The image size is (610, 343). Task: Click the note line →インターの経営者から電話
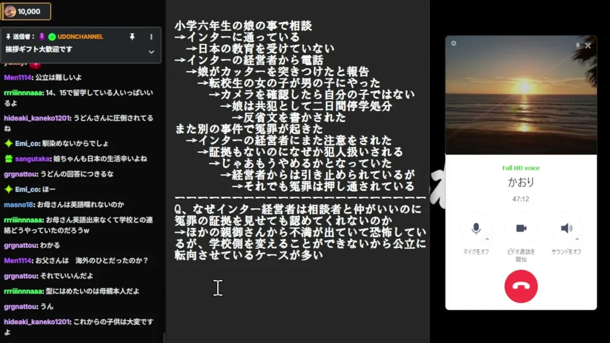click(249, 60)
